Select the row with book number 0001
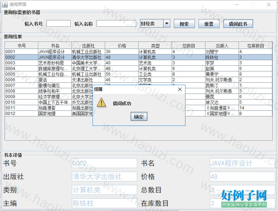The width and height of the screenshot is (278, 211). tap(138, 52)
